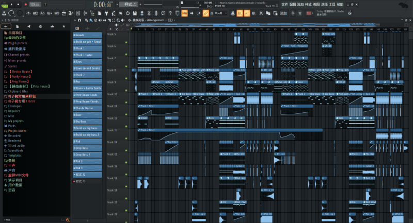Toggle the Track 9 mute light
This screenshot has height=223, width=413.
pos(126,90)
